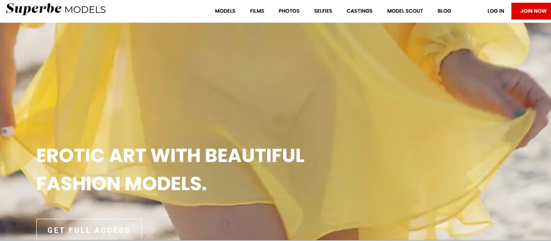Image resolution: width=551 pixels, height=241 pixels.
Task: Click the MODELS word inside the Superbe logo
Action: (85, 10)
